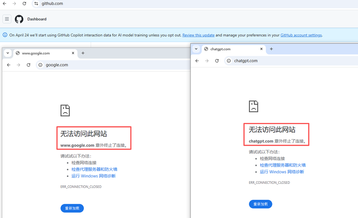Open a new tab in google window
358x218 pixels.
click(x=83, y=53)
